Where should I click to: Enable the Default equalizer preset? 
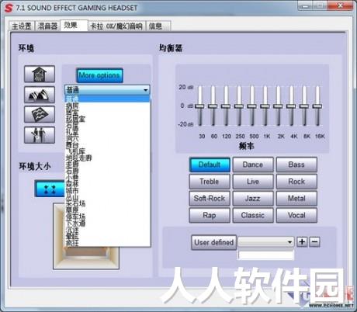tap(210, 165)
